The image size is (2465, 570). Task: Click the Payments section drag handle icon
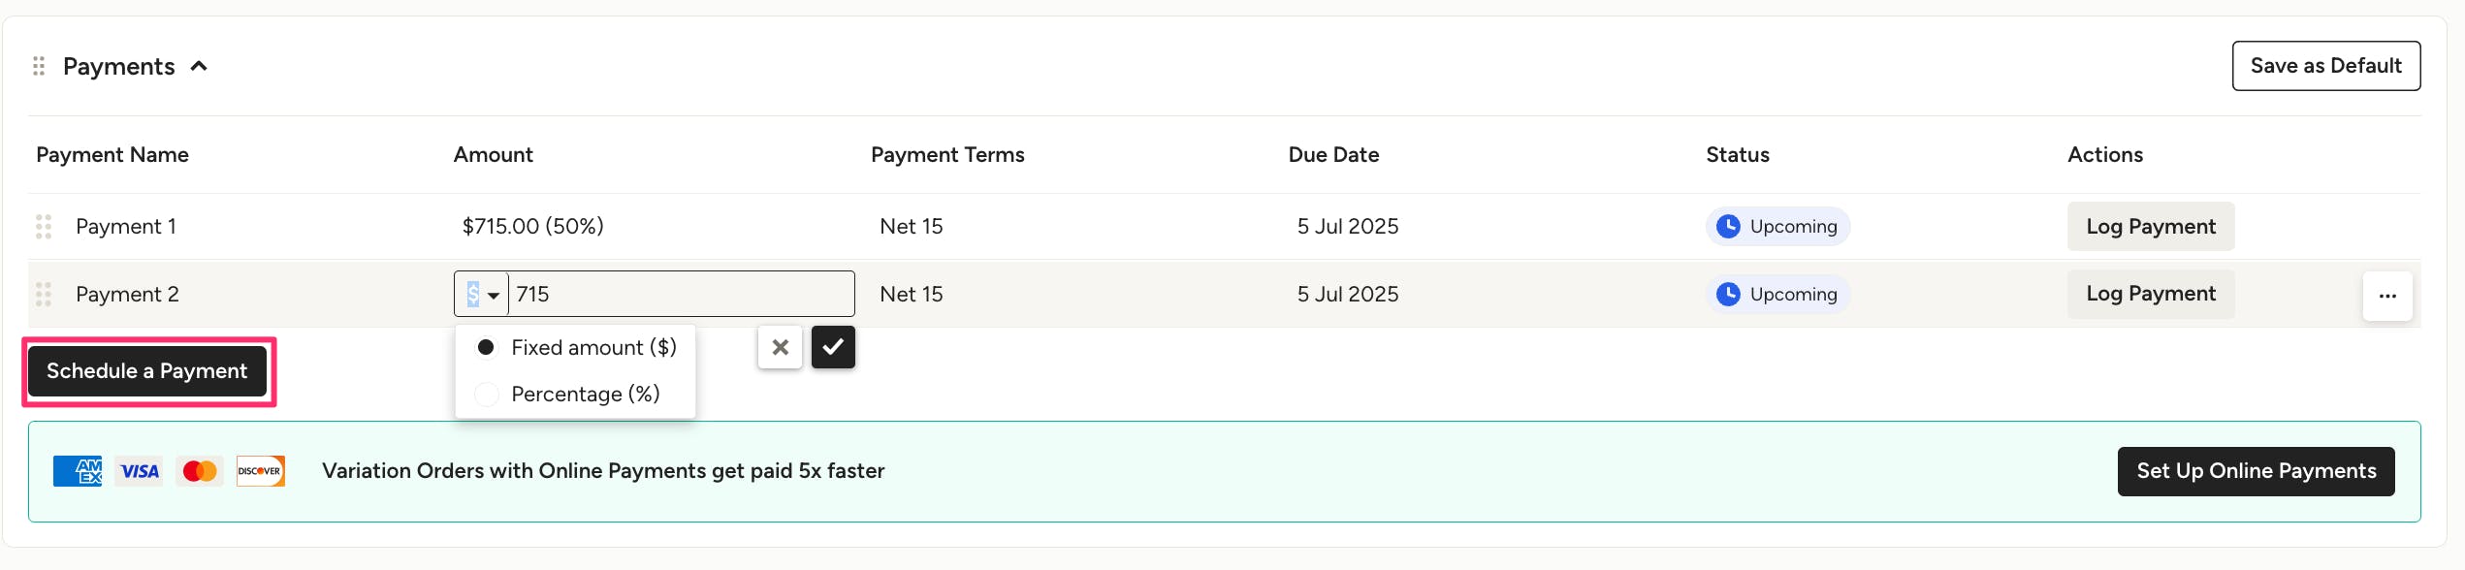point(39,66)
